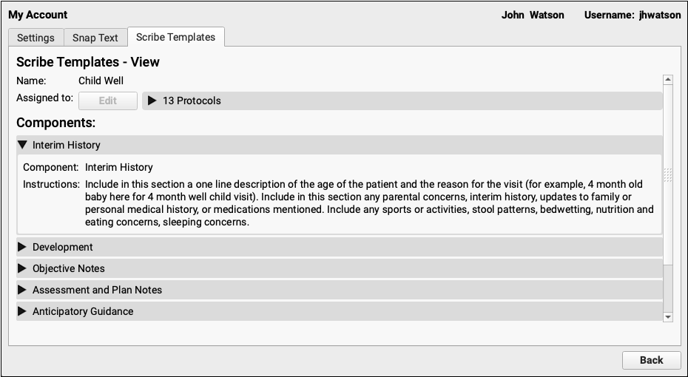Viewport: 688px width, 377px height.
Task: Expand the Development component triangle
Action: point(22,247)
